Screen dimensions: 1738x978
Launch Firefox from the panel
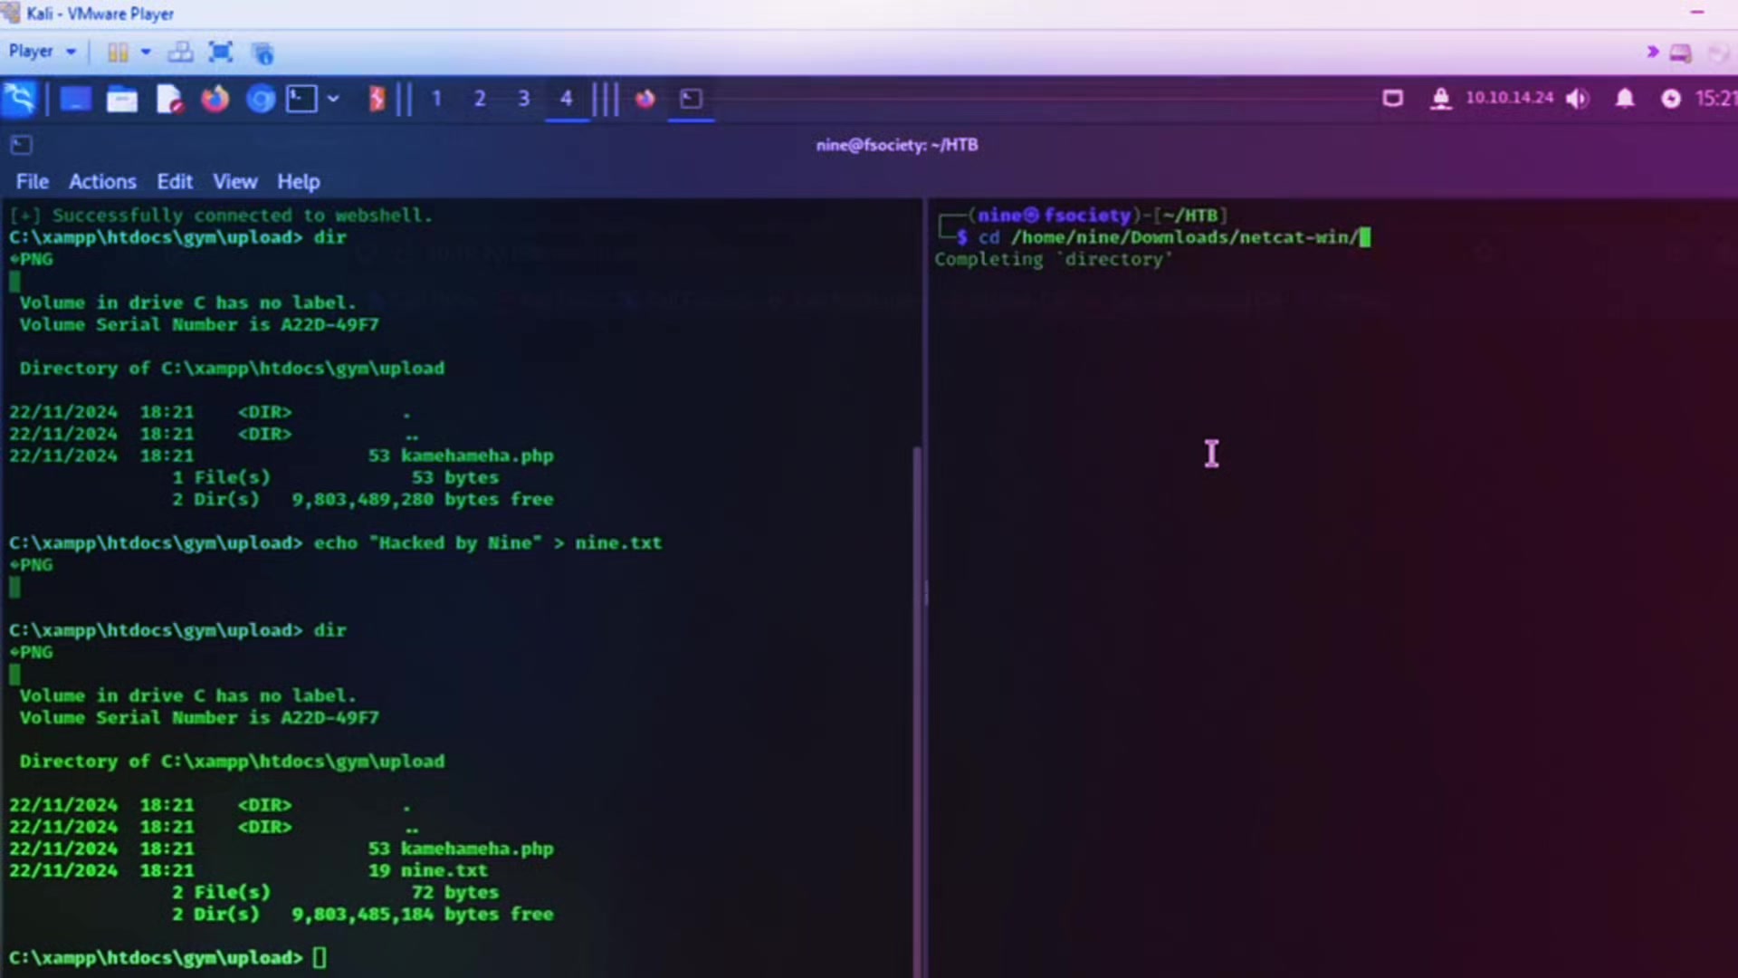pyautogui.click(x=215, y=99)
